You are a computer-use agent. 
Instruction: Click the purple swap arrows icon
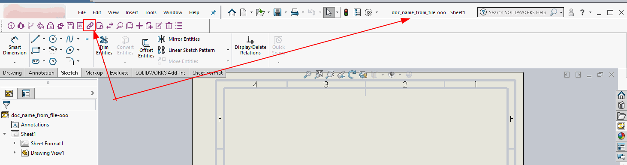pyautogui.click(x=110, y=26)
